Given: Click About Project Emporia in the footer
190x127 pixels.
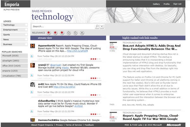Looking at the screenshot, I should [42, 125].
